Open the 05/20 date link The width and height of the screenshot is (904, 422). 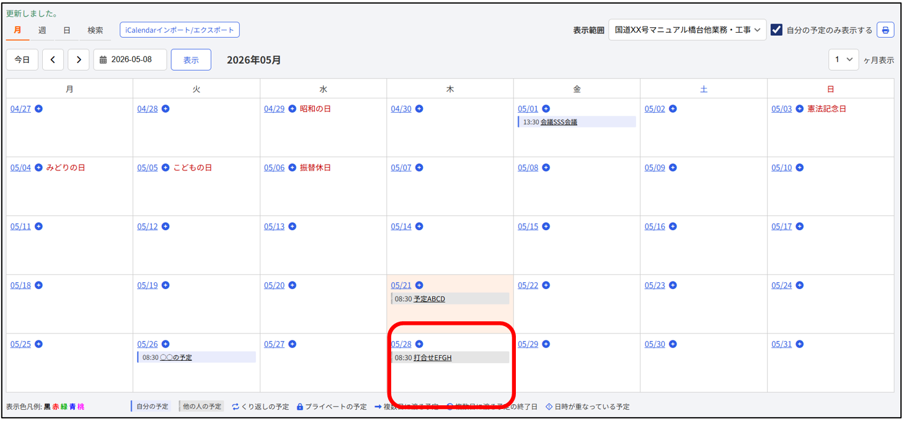click(x=274, y=285)
